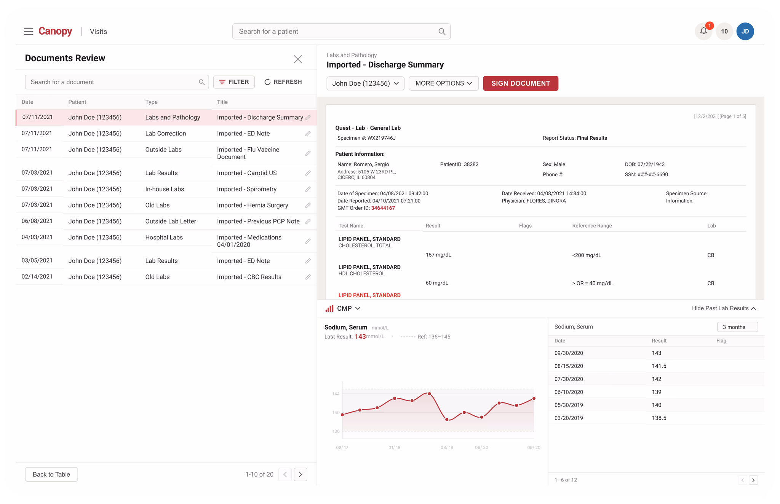Click pencil icon for Medications 04/01/2020
780x504 pixels.
point(308,241)
